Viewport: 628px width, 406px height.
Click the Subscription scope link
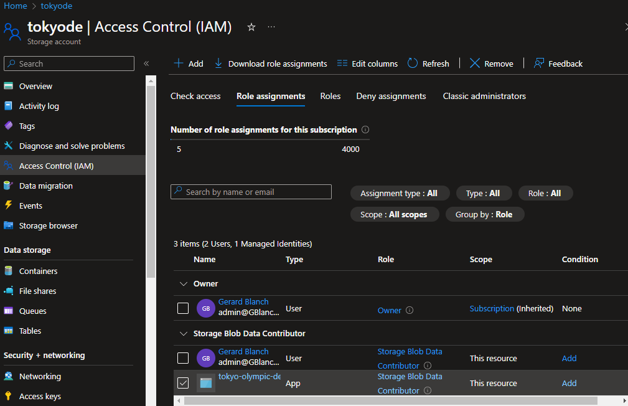coord(492,309)
